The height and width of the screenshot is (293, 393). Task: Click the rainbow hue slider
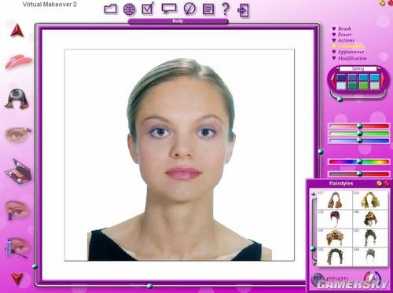click(359, 162)
